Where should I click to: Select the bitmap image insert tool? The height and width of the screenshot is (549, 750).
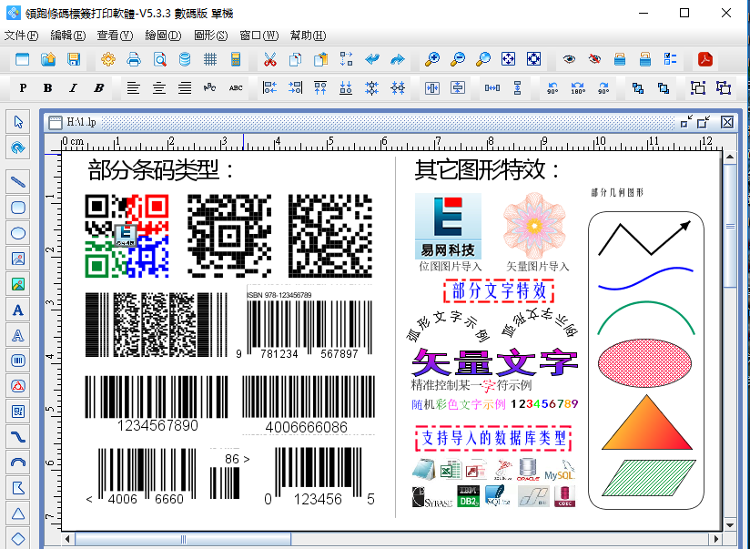coord(18,259)
